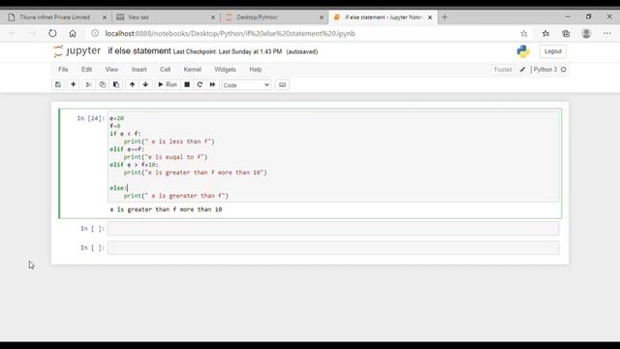The width and height of the screenshot is (620, 349).
Task: Open the Kernel menu
Action: click(x=192, y=69)
